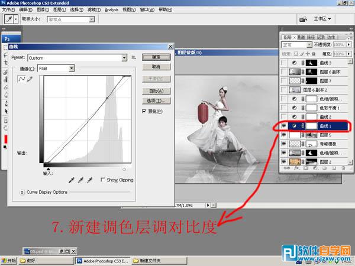Click the lock transparent pixels icon
Viewport: 355px width, 266px height.
[x=296, y=54]
